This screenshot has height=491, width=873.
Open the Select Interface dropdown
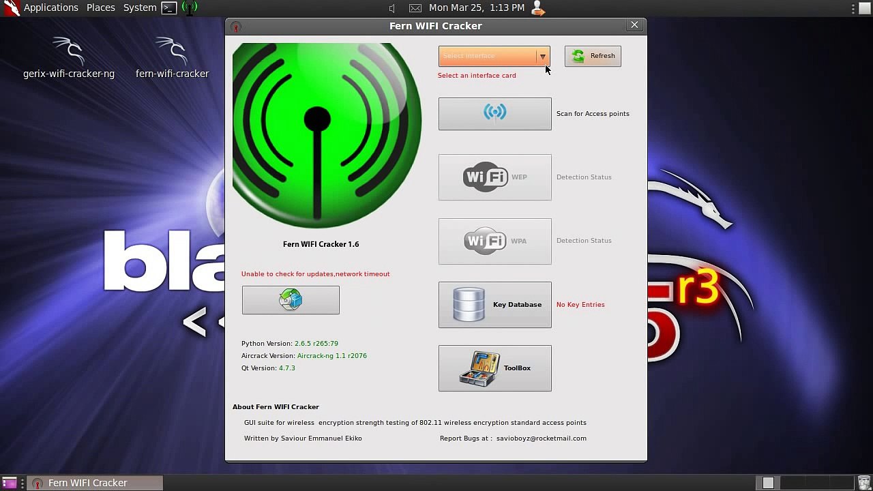click(494, 56)
